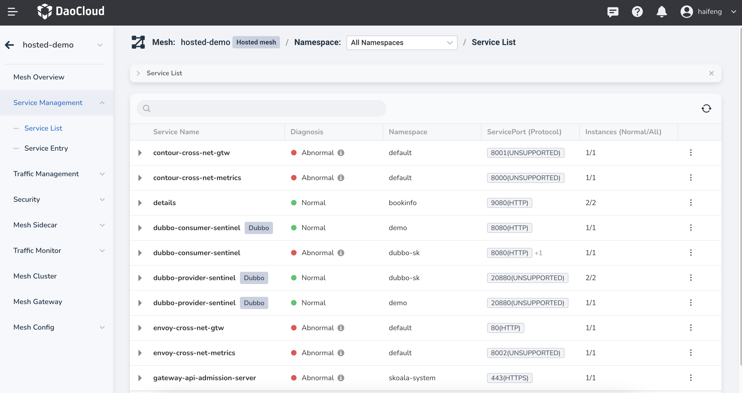
Task: Click the 9080(HTTP) port tag
Action: pos(509,203)
